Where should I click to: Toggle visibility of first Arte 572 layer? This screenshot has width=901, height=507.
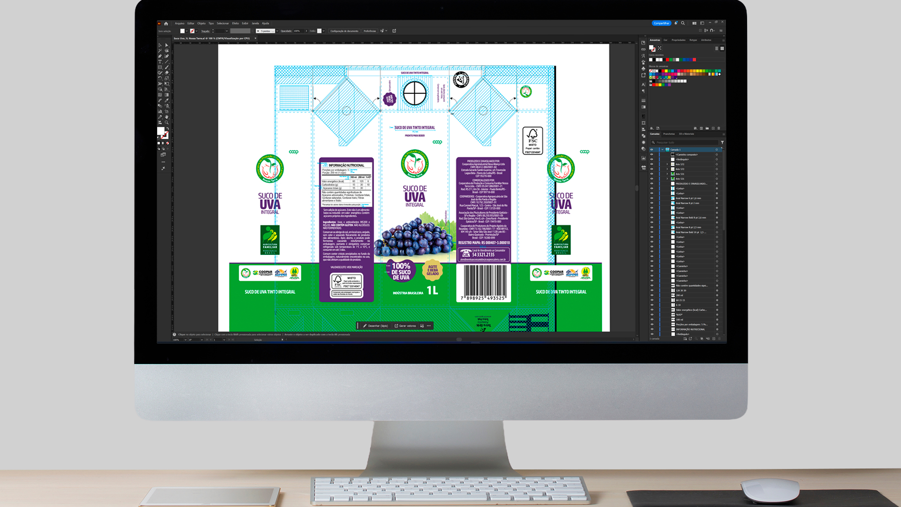(x=651, y=164)
